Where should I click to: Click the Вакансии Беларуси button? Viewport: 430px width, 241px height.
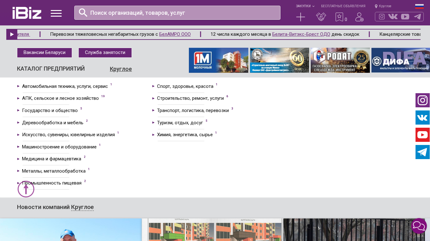point(44,53)
